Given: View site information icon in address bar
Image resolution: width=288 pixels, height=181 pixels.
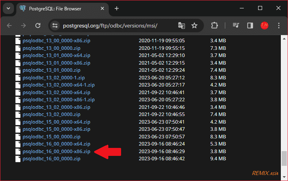Looking at the screenshot, I should point(55,26).
